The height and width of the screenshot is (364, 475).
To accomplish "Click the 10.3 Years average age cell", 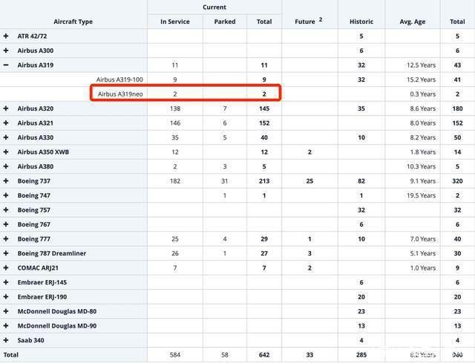I will pyautogui.click(x=421, y=166).
